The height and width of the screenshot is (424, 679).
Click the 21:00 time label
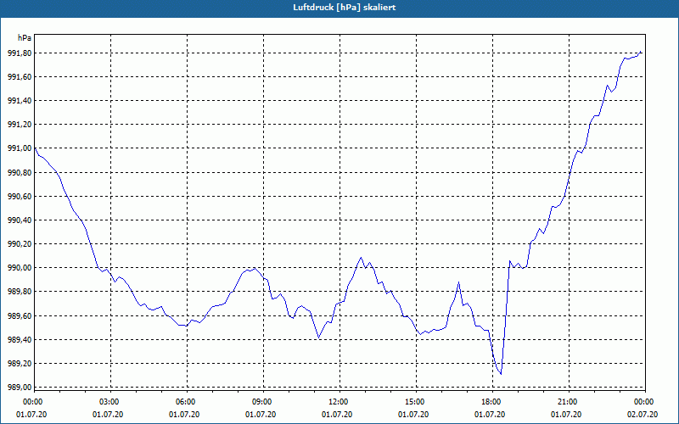point(569,402)
